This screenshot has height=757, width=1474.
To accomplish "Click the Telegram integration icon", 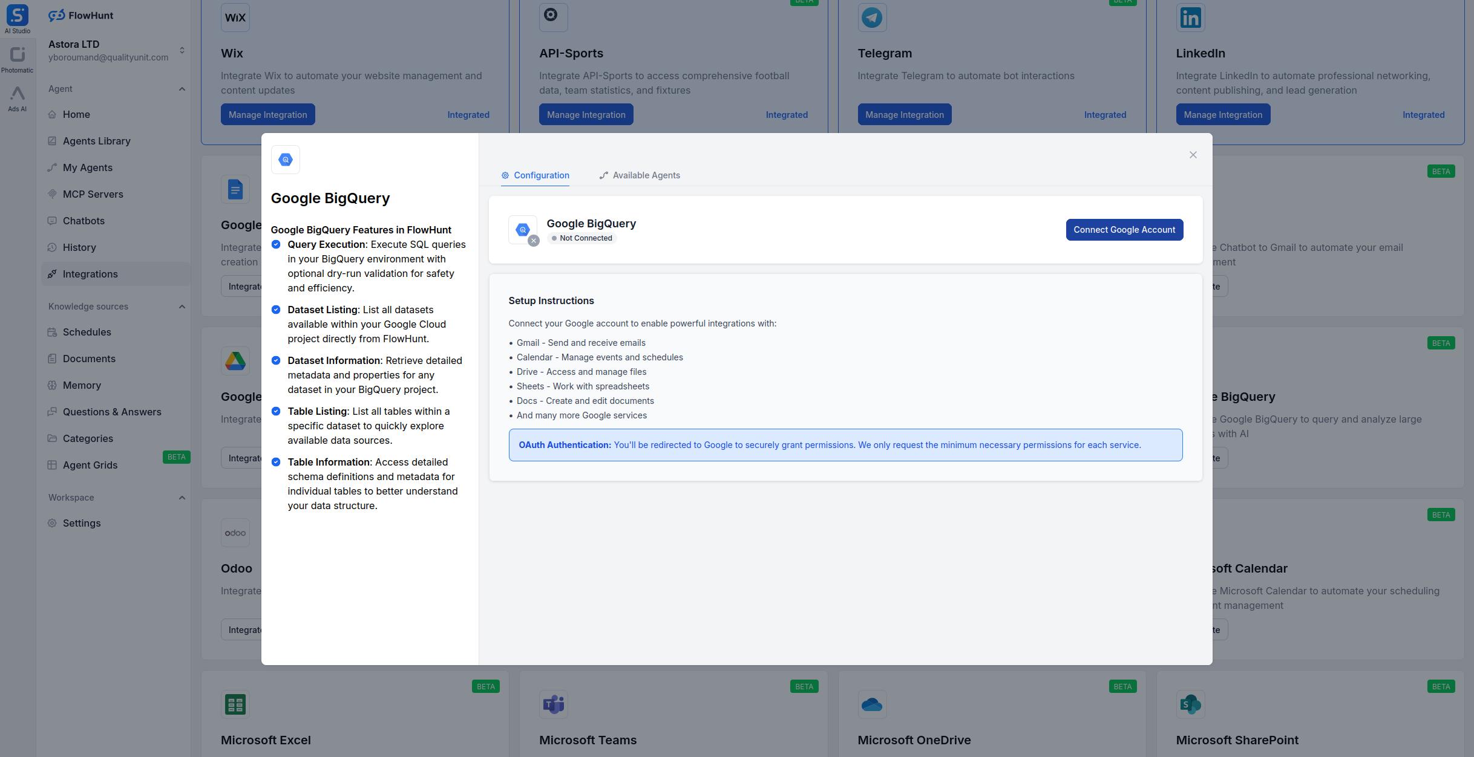I will [872, 17].
